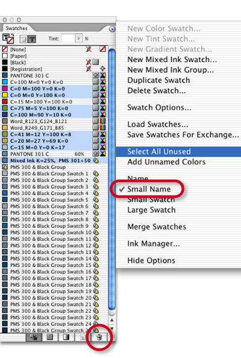
Task: Select PMS 300 & Black Group Swatch 16
Action: (x=54, y=272)
